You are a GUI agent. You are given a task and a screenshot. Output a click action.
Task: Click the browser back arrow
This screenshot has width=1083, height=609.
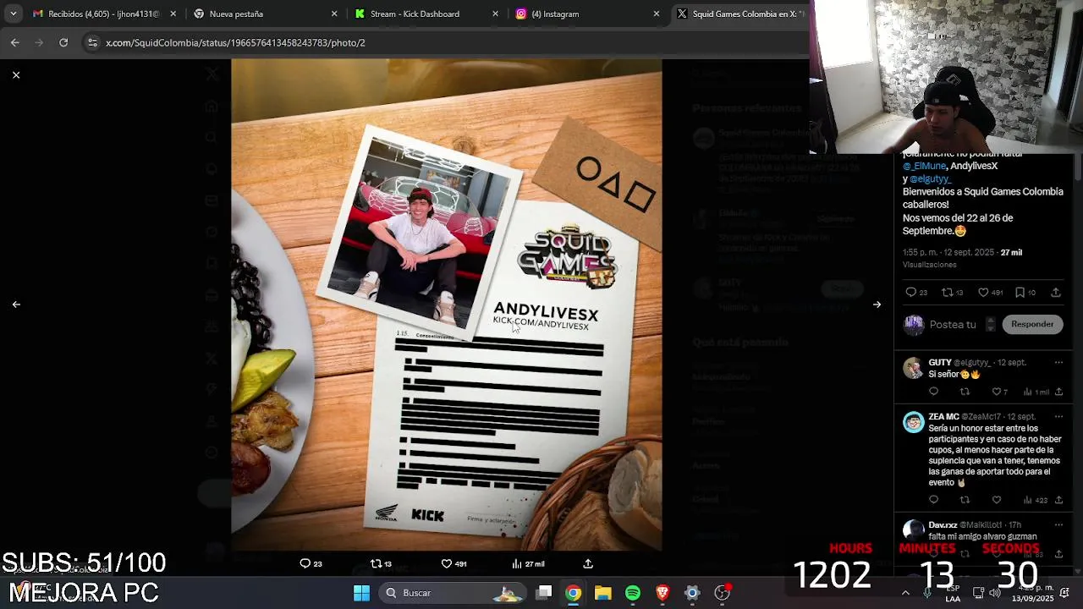tap(15, 42)
